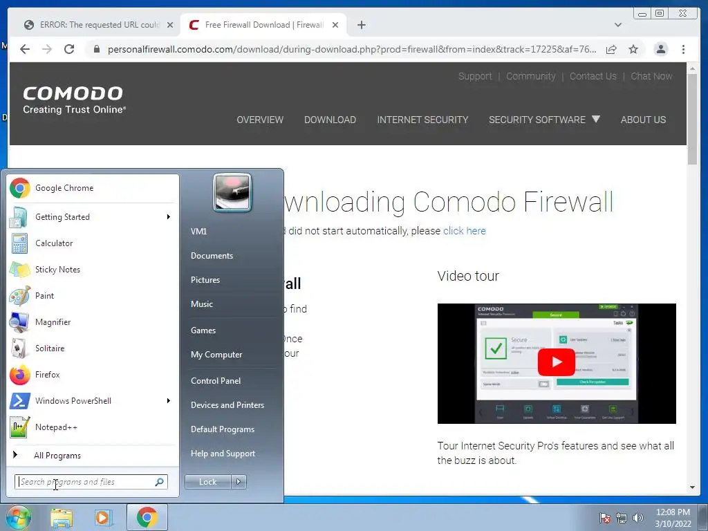Image resolution: width=708 pixels, height=531 pixels.
Task: Click the user account picture
Action: click(232, 192)
